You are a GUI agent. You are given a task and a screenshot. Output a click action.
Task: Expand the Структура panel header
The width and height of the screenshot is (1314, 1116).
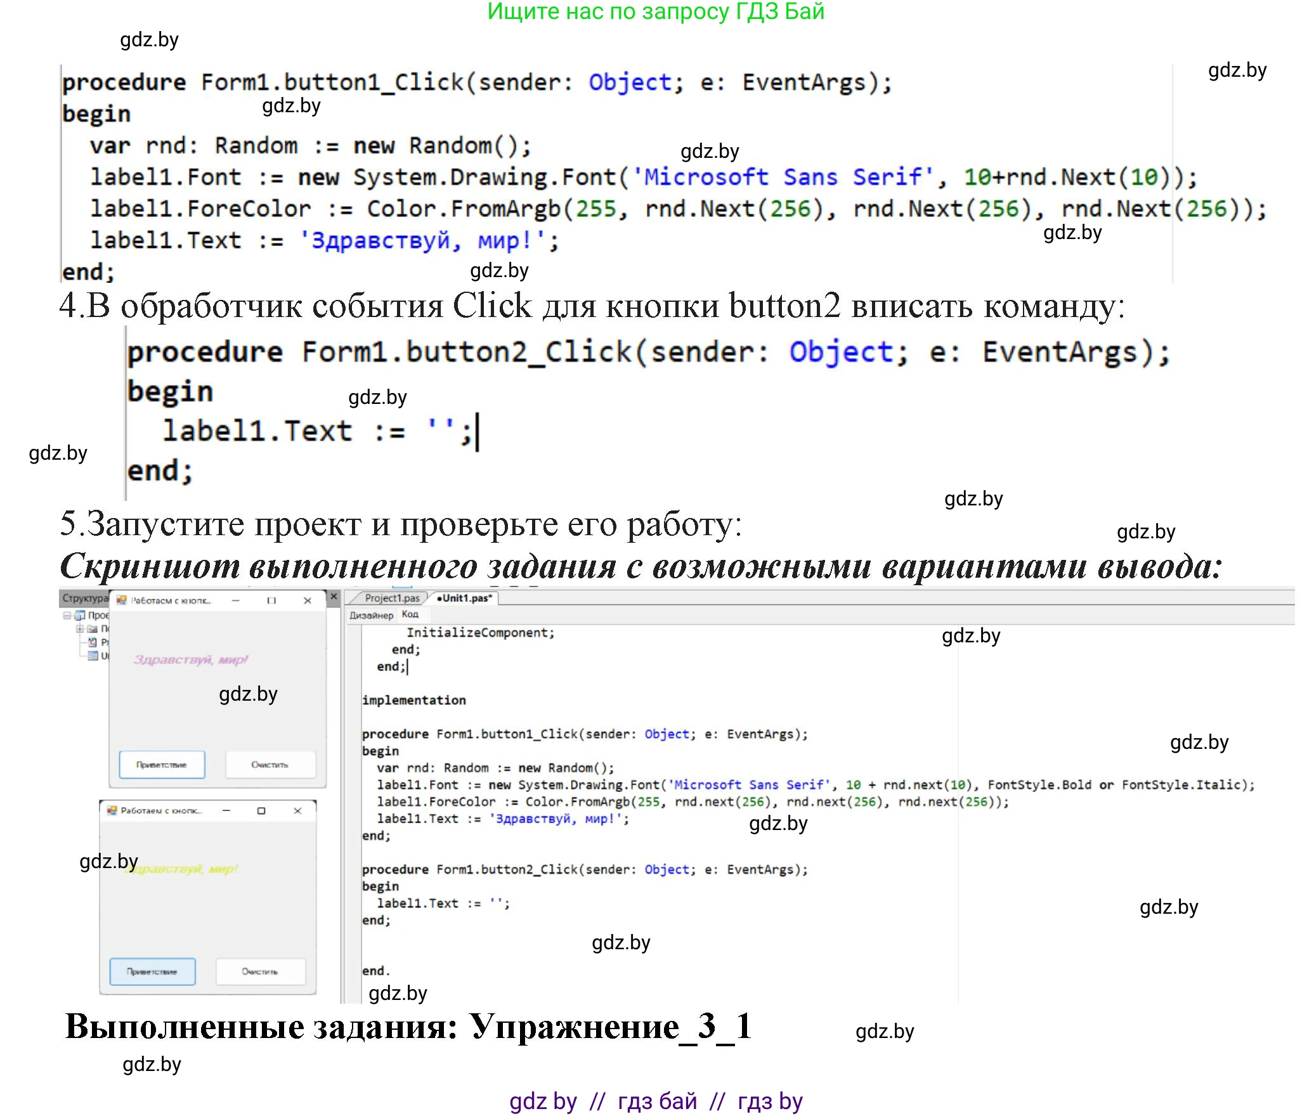coord(82,599)
